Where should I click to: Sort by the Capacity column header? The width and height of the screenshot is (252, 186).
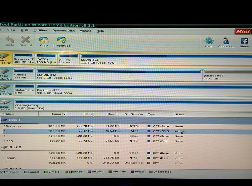[52, 114]
